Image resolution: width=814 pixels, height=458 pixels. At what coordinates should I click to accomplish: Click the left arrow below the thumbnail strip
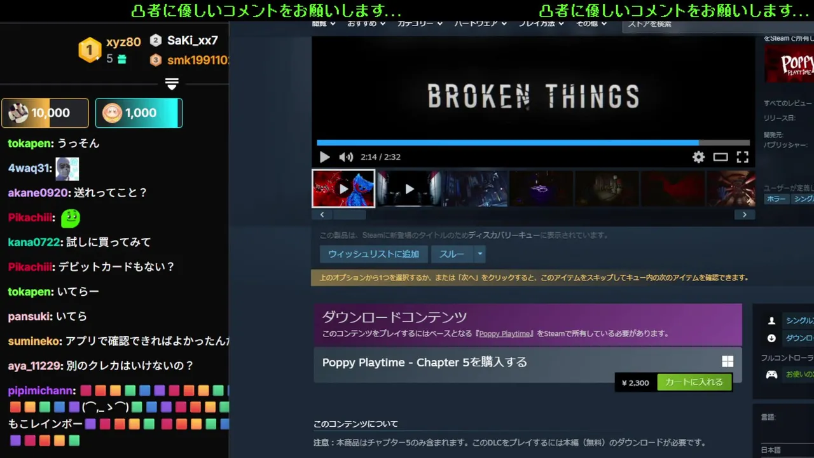322,214
